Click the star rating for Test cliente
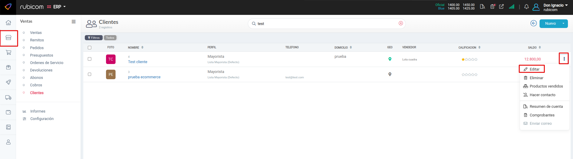The image size is (573, 159). tap(469, 60)
